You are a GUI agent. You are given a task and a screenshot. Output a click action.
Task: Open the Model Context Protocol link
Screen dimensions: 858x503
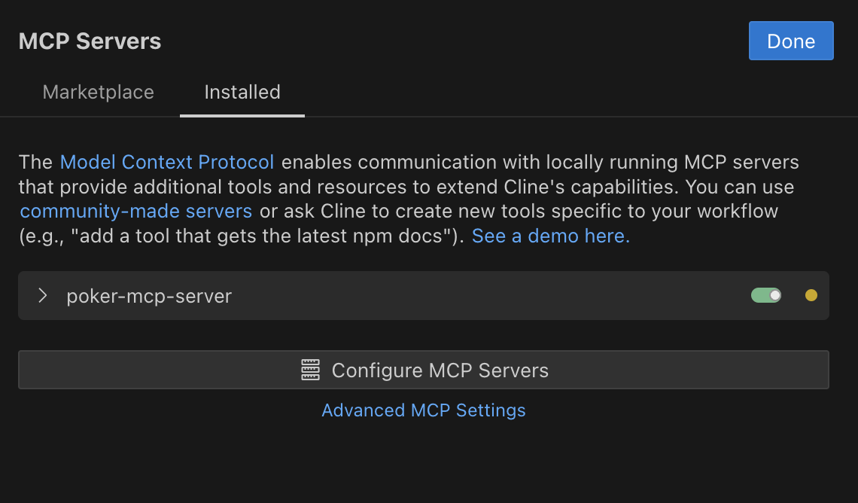click(166, 162)
